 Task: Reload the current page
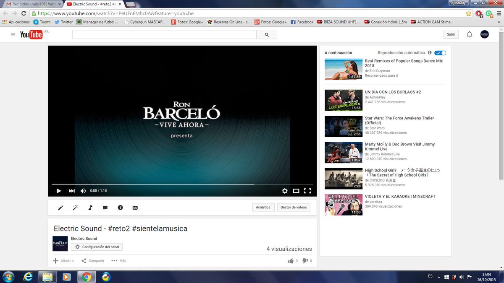(x=24, y=13)
